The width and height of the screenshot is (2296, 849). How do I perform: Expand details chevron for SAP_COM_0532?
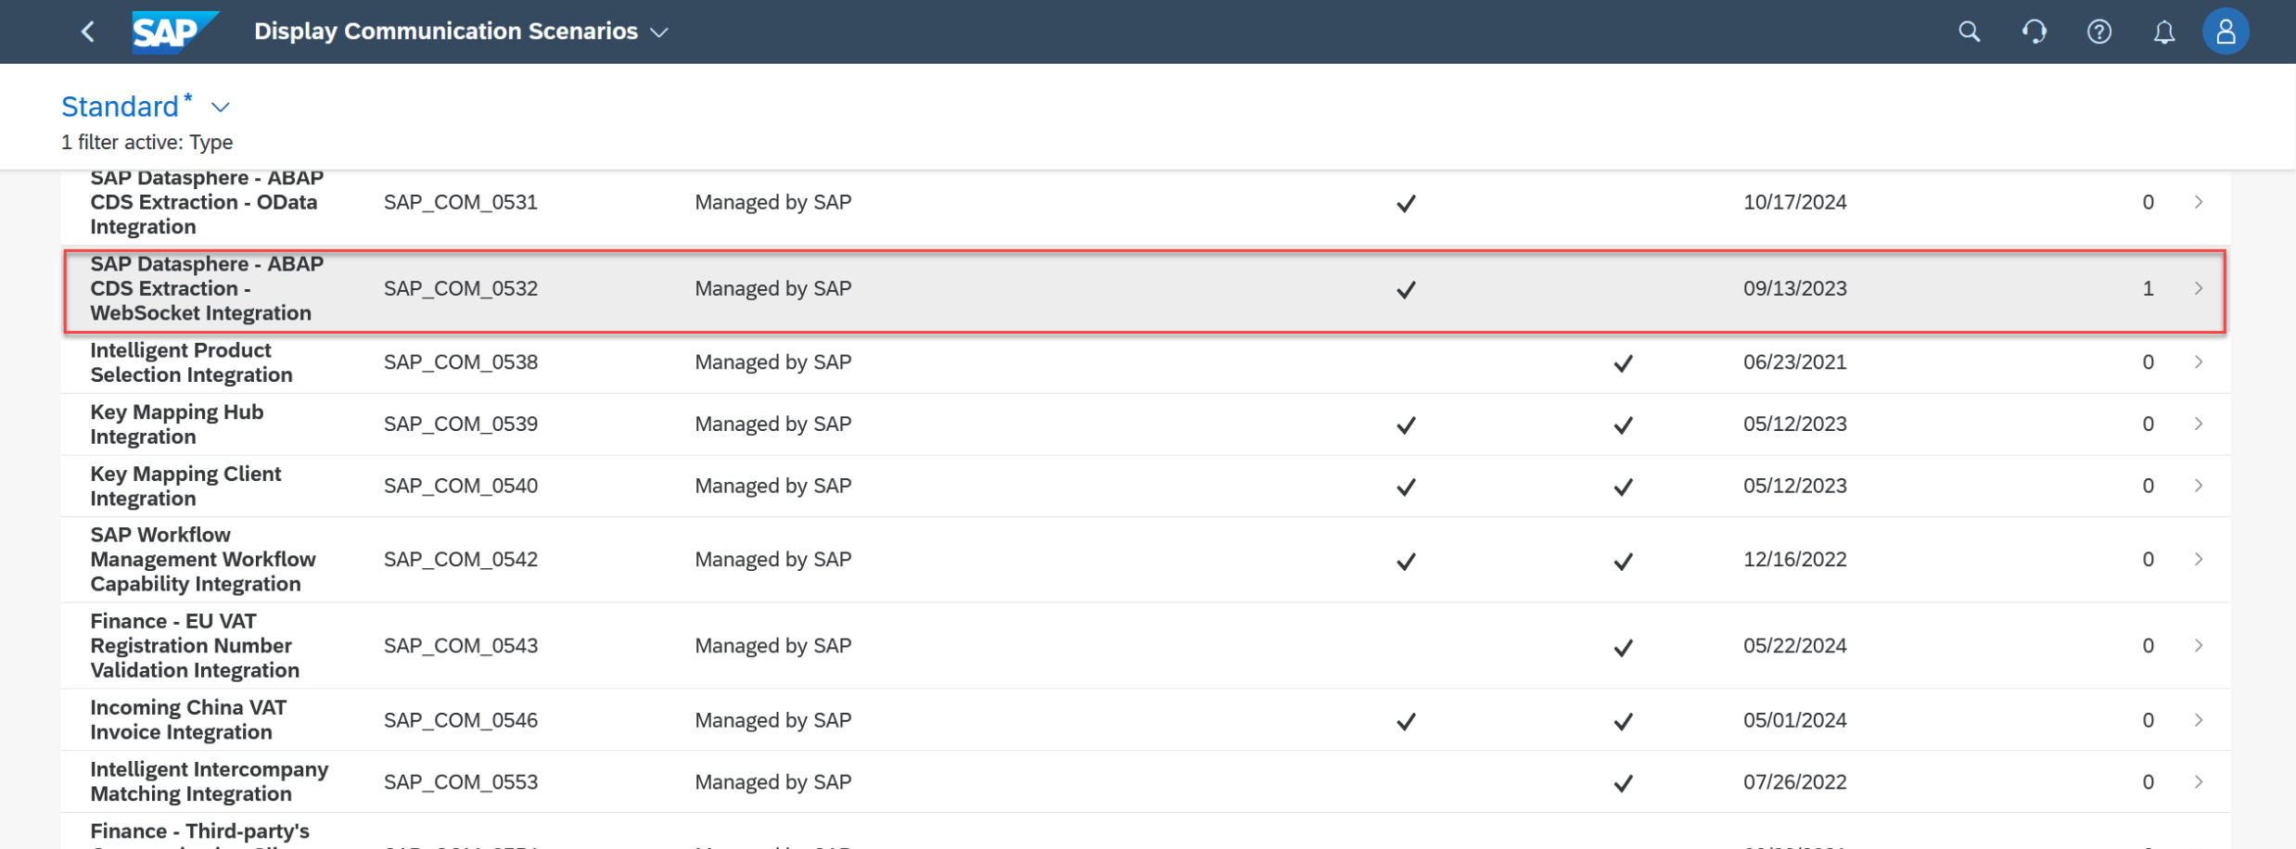[2198, 288]
